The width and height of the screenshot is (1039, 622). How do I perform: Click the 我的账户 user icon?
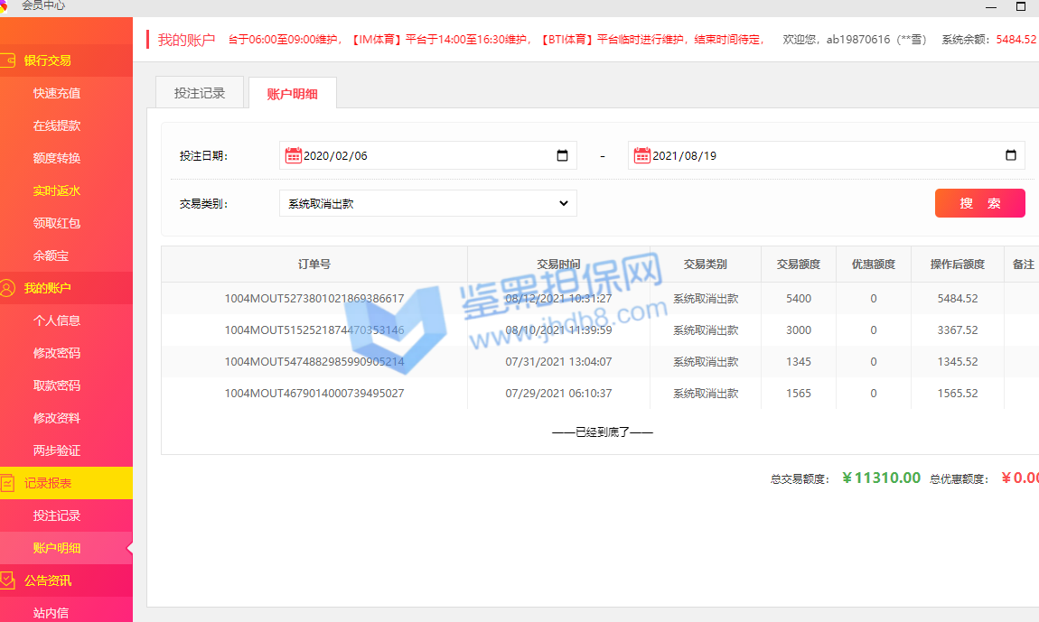8,288
